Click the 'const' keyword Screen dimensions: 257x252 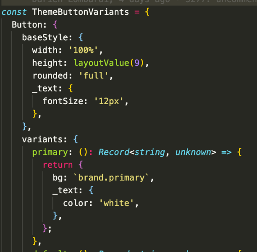[x=14, y=12]
